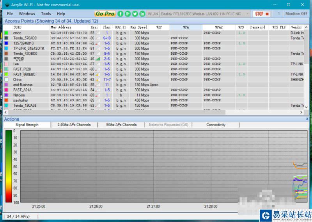
Task: Open the Windows menu
Action: point(27,14)
